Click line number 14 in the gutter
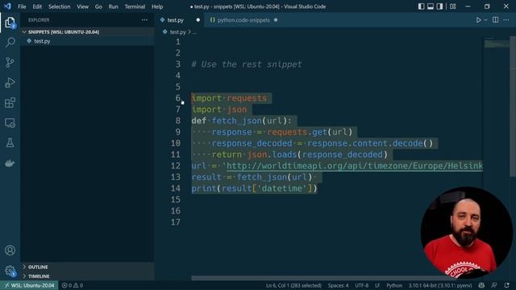This screenshot has height=290, width=516. point(176,188)
